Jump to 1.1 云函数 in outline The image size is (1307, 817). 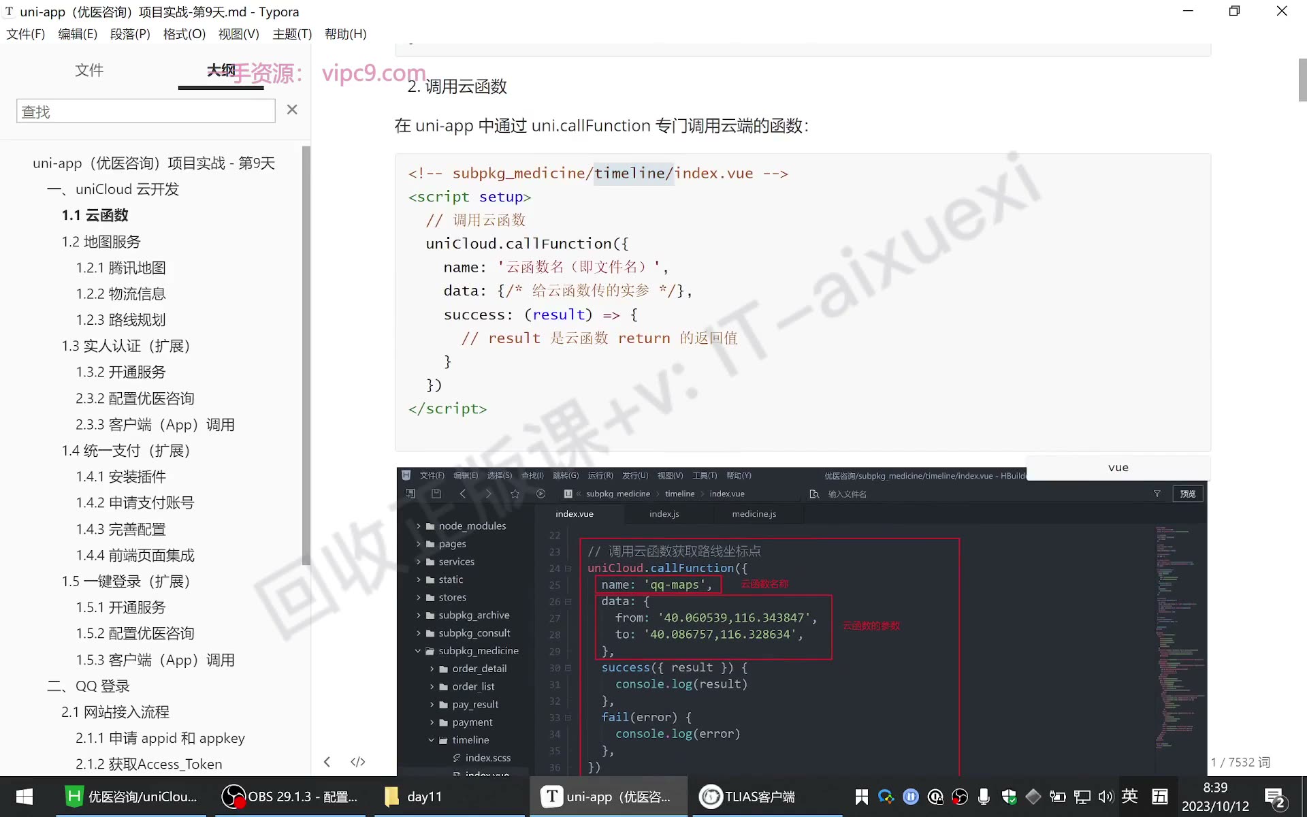click(x=95, y=215)
